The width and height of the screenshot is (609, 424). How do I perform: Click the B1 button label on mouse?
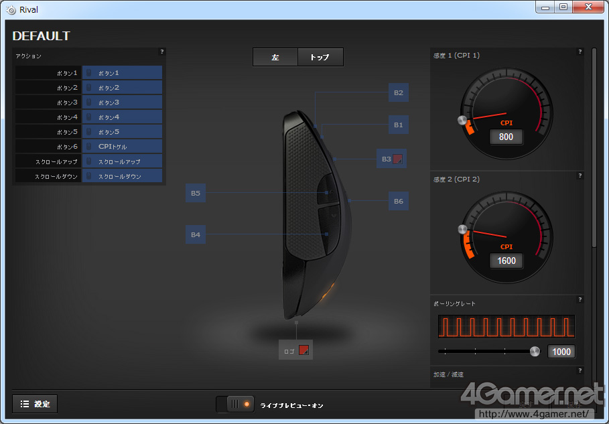tap(399, 125)
